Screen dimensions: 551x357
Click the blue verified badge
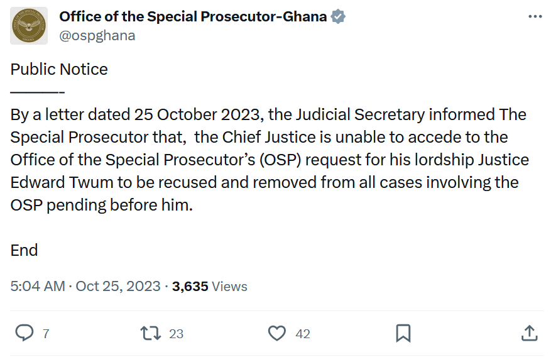(x=338, y=17)
